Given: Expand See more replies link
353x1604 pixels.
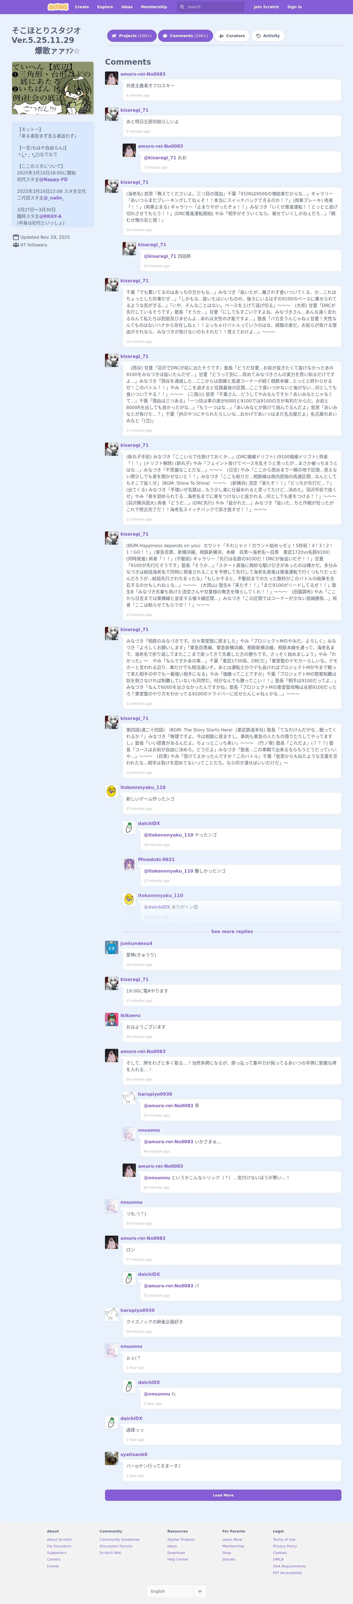Looking at the screenshot, I should [231, 931].
